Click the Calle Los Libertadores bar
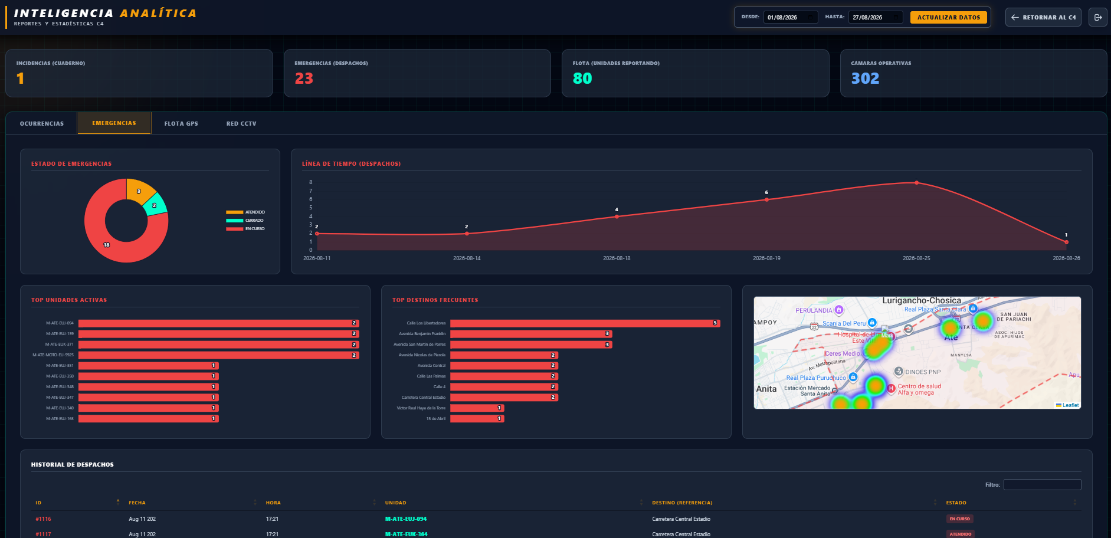The height and width of the screenshot is (538, 1111). pyautogui.click(x=585, y=323)
